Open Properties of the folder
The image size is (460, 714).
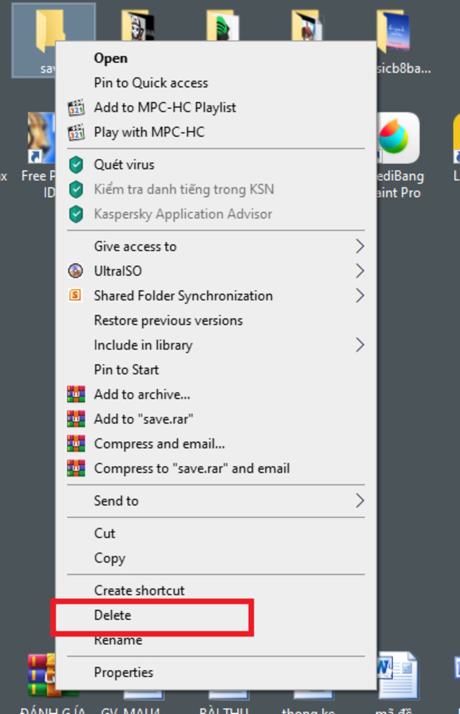(x=124, y=673)
